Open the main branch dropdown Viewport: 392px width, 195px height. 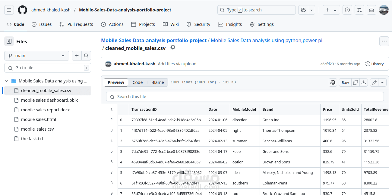click(x=36, y=56)
